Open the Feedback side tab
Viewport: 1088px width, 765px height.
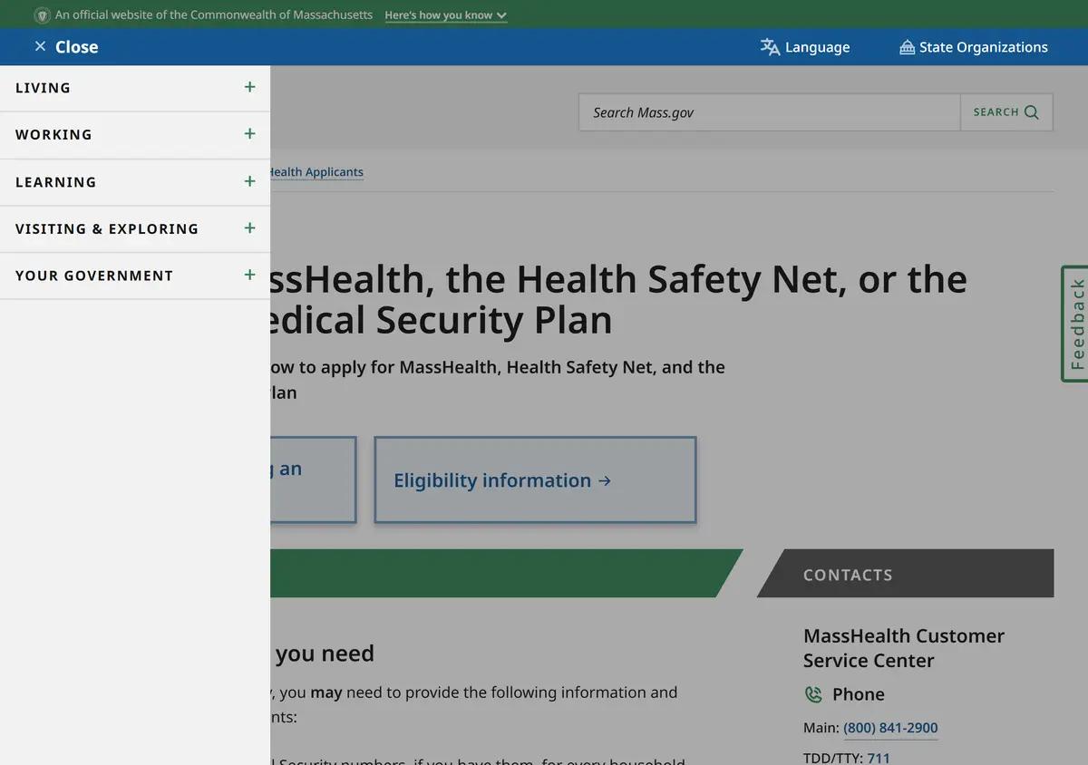(1075, 324)
